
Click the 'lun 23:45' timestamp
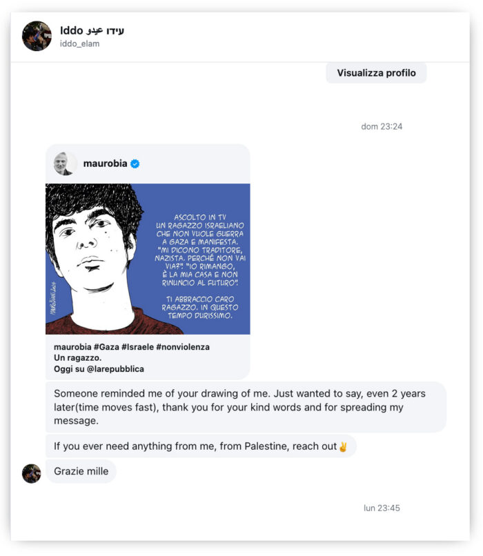(382, 508)
